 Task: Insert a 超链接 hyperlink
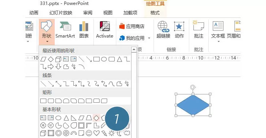(163, 30)
